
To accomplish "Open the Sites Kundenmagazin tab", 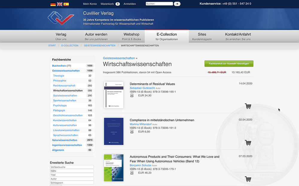I will coord(202,36).
